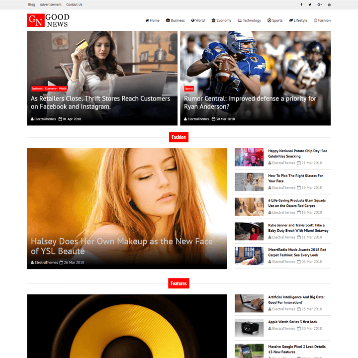Click the GN Good News logo
The width and height of the screenshot is (358, 358).
pos(48,20)
